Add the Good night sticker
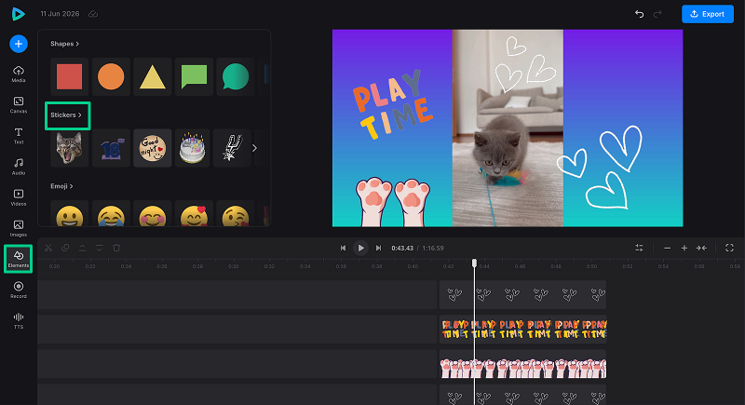The width and height of the screenshot is (745, 405). (x=153, y=148)
